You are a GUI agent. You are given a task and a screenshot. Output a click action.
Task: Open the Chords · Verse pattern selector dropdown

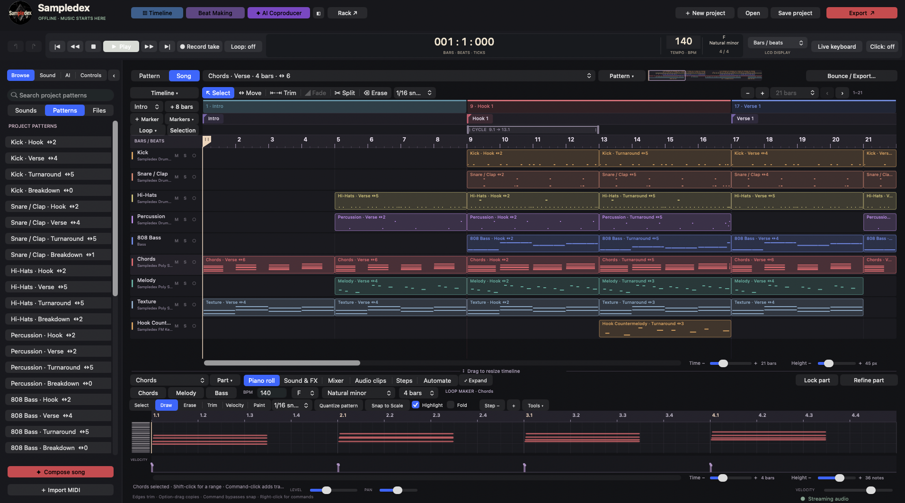399,76
